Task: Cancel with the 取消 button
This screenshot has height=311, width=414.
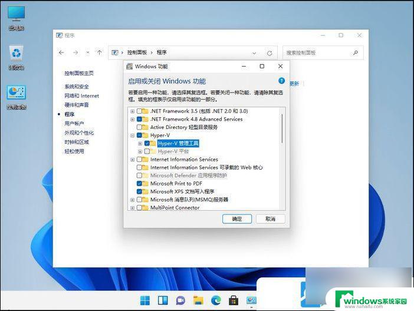Action: 270,219
